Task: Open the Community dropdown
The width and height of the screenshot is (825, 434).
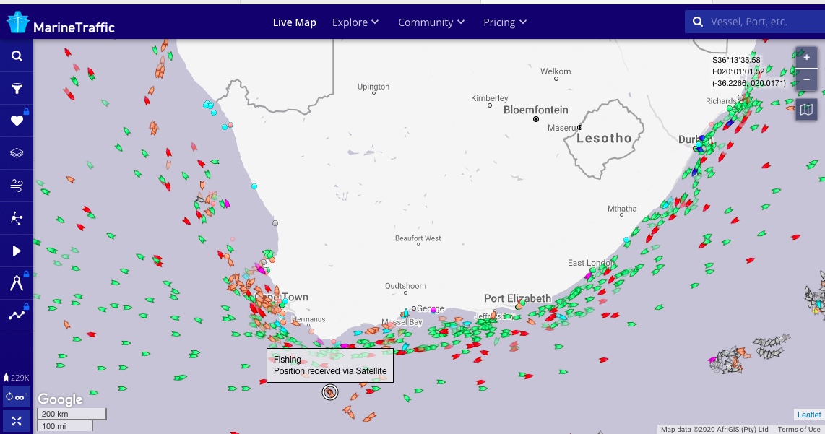Action: [x=431, y=22]
